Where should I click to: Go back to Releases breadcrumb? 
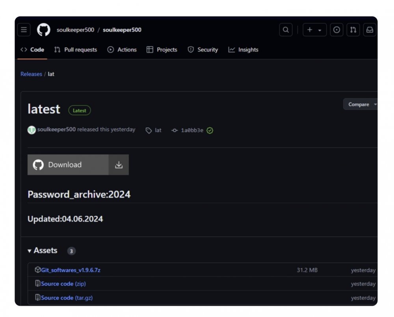click(x=31, y=74)
